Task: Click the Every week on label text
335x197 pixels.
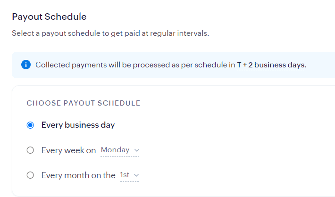Action: coord(68,150)
